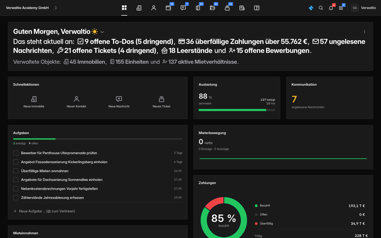Check 'Bewerber für Penthouse Uferpromenade prüfen' task

click(16, 153)
